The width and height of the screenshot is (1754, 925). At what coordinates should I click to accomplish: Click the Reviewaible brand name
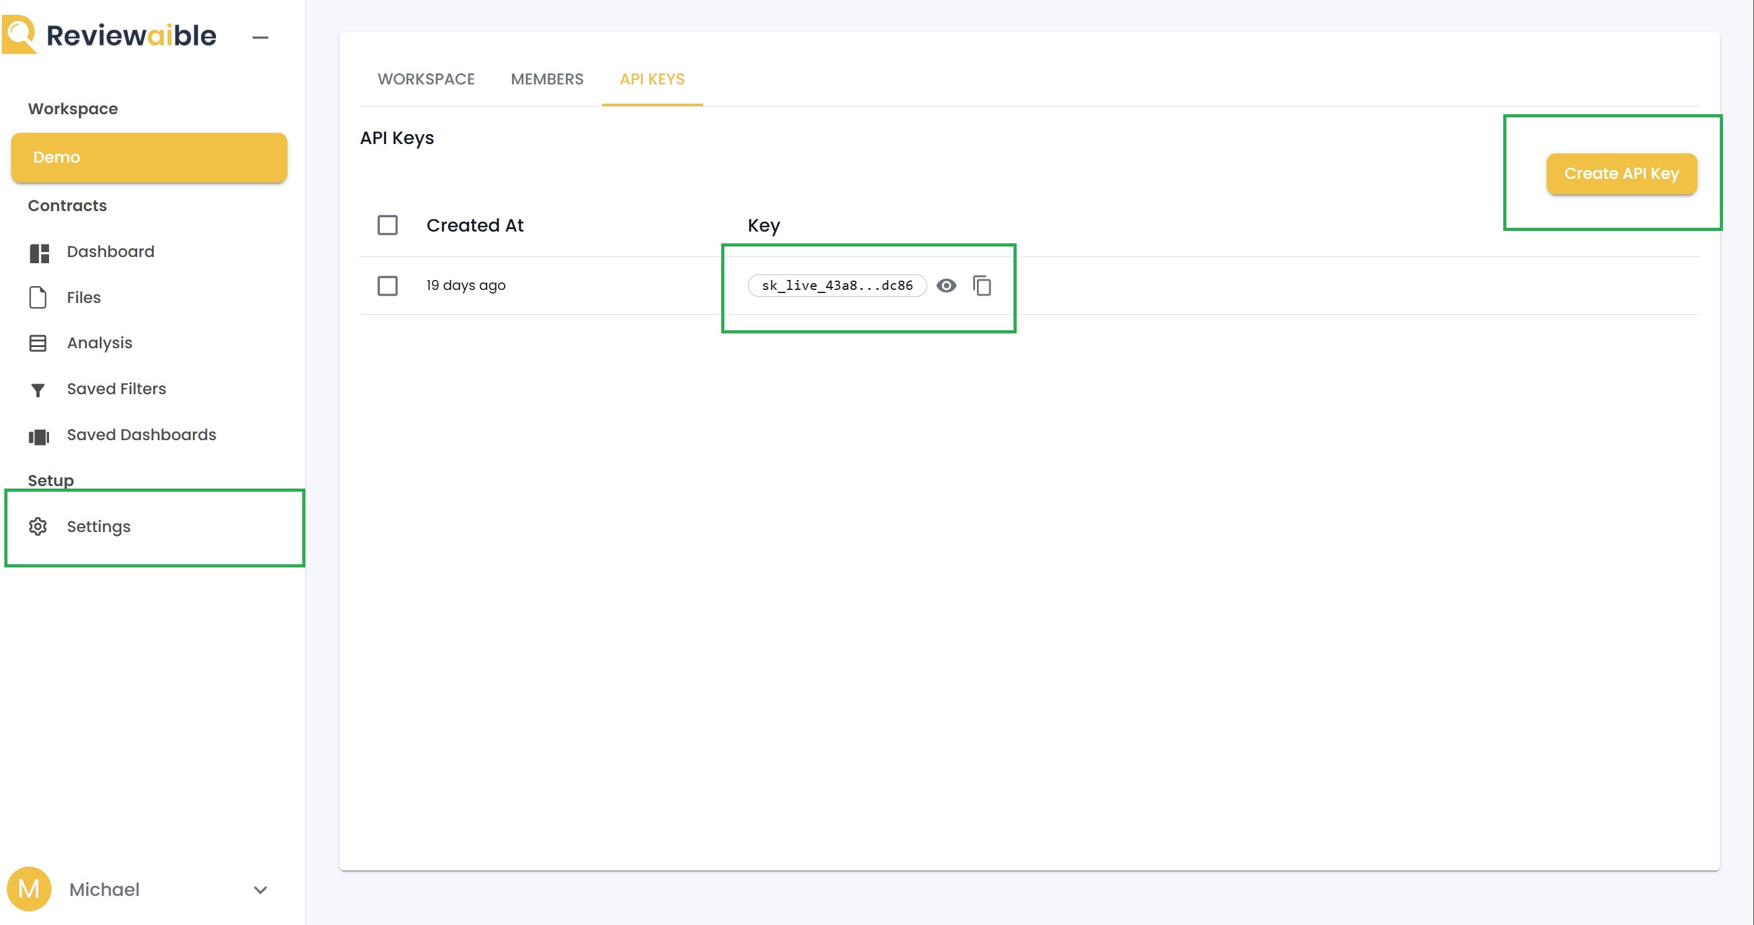132,35
